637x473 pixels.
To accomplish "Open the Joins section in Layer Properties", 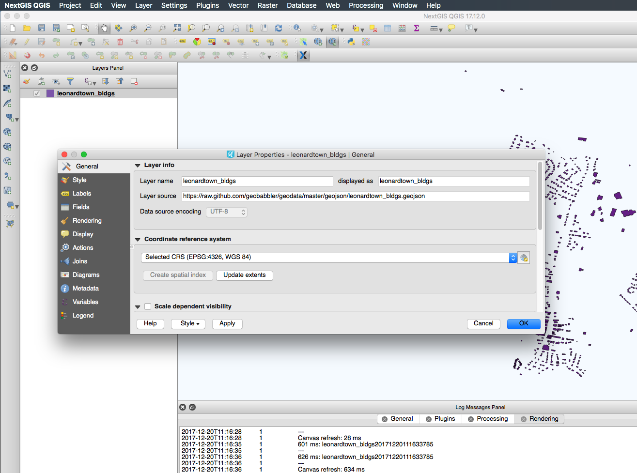I will point(94,261).
